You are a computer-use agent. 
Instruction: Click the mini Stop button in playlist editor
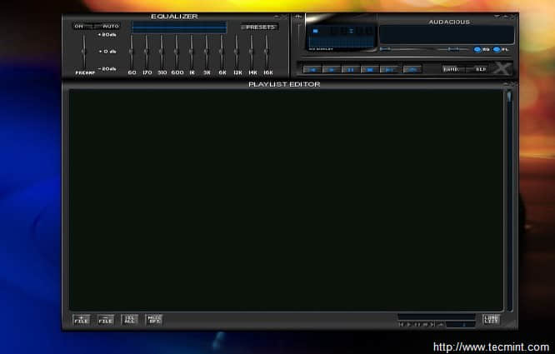click(425, 324)
